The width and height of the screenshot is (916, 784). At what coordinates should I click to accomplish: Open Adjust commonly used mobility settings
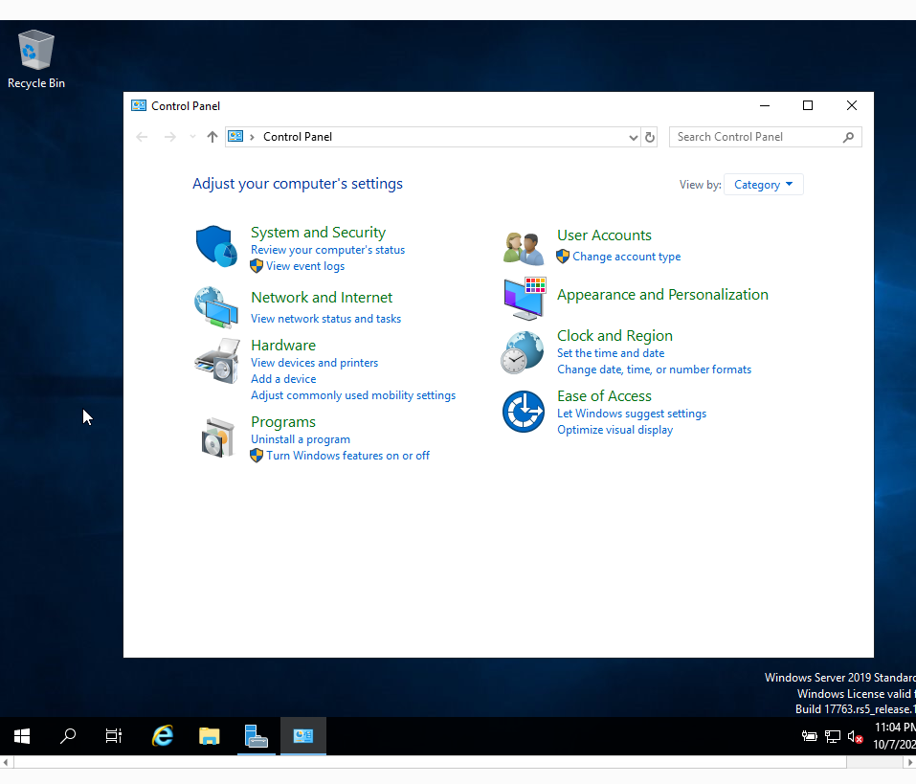(353, 395)
